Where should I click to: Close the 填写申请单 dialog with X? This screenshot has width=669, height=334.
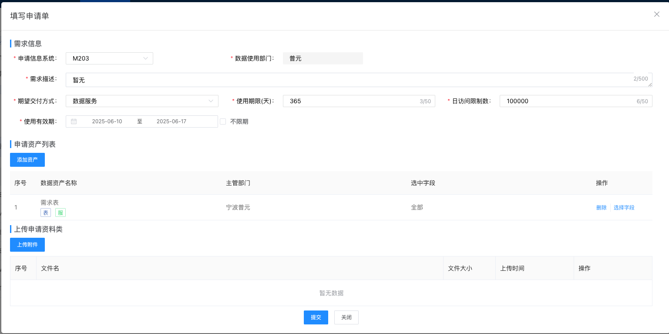tap(656, 14)
